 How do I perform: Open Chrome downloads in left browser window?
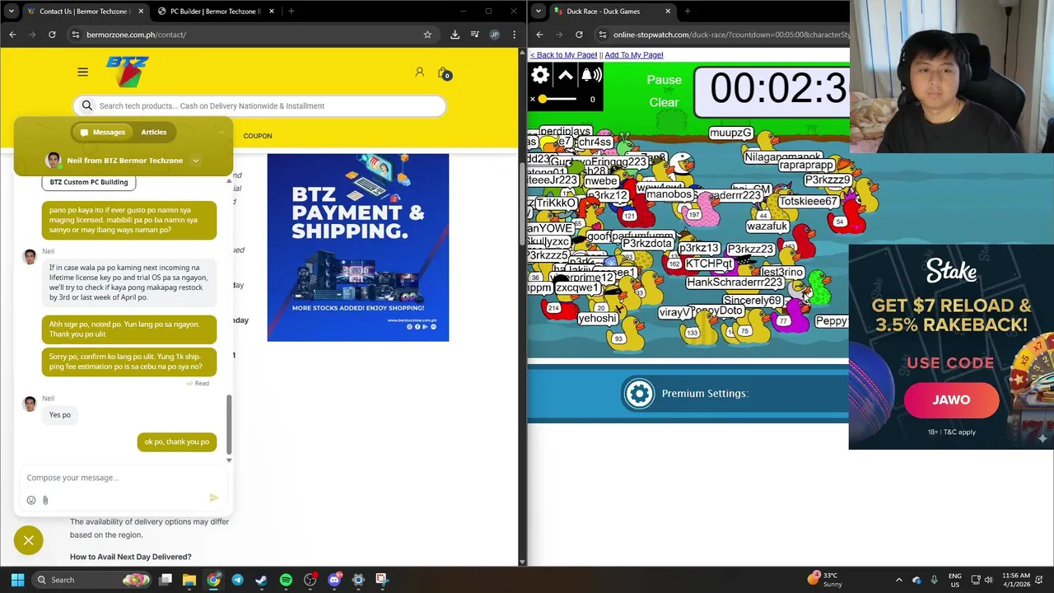coord(455,35)
